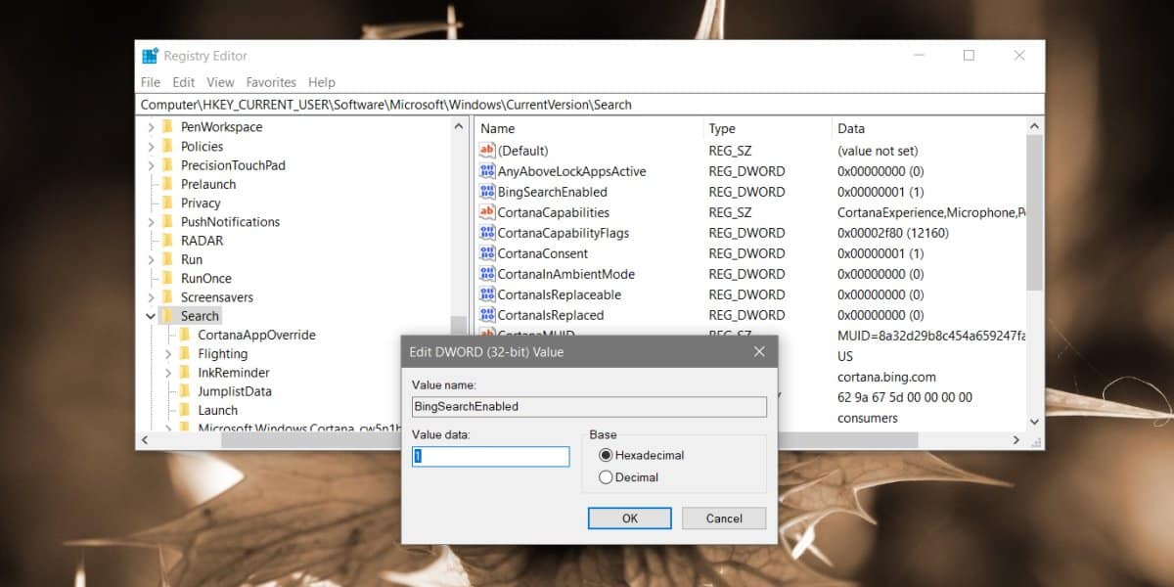Click the cortana.bing.com data value
Image resolution: width=1174 pixels, height=587 pixels.
tap(886, 377)
